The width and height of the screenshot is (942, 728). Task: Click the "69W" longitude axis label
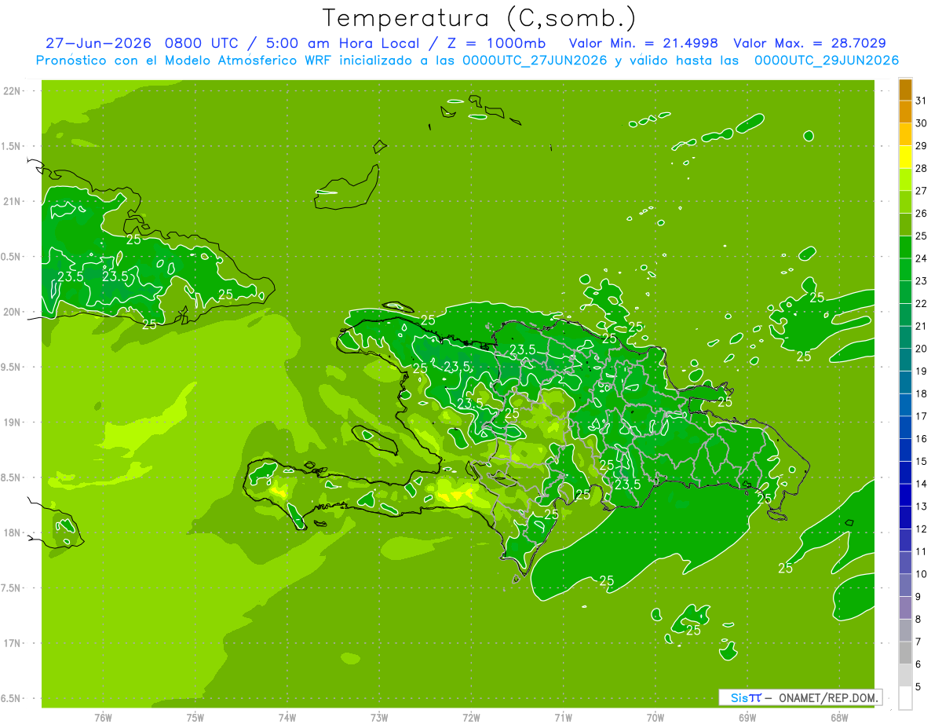pyautogui.click(x=747, y=717)
